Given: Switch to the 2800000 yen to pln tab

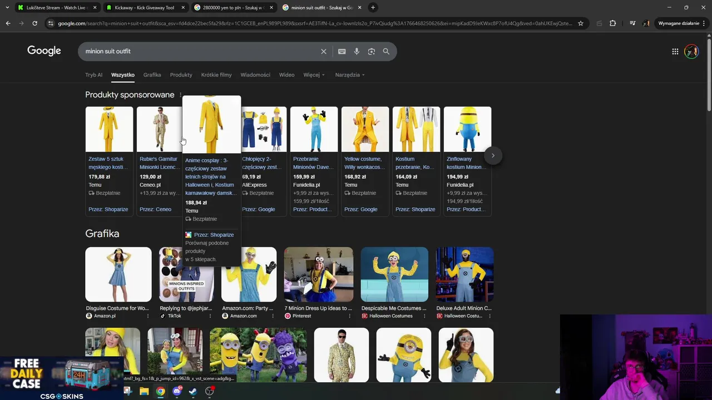Looking at the screenshot, I should pos(234,7).
